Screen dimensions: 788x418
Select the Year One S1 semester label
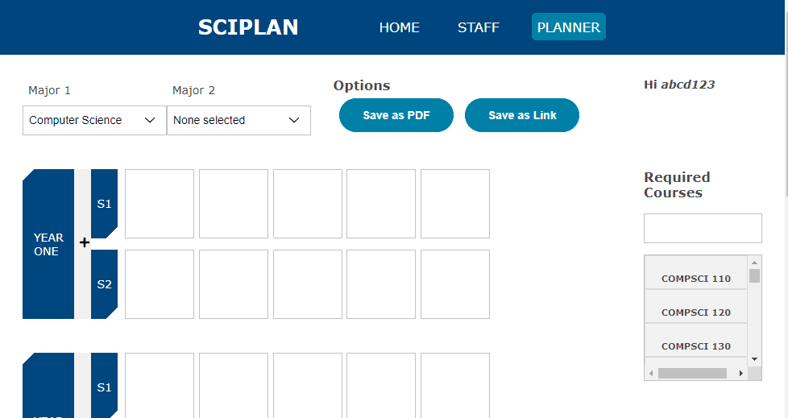104,204
